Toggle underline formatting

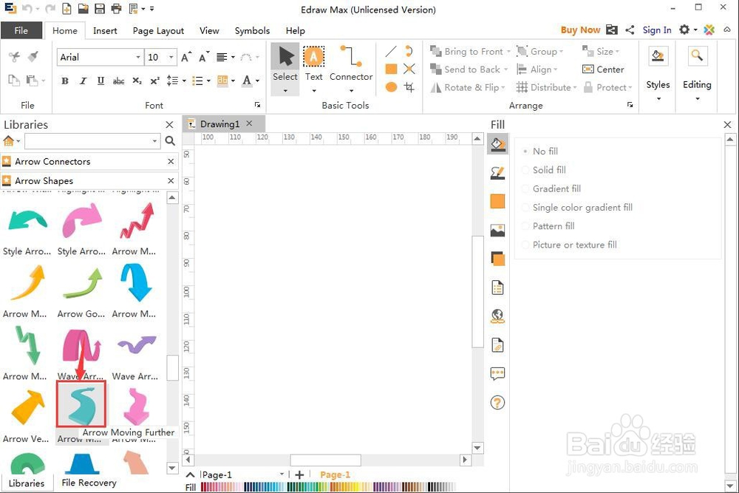[101, 81]
